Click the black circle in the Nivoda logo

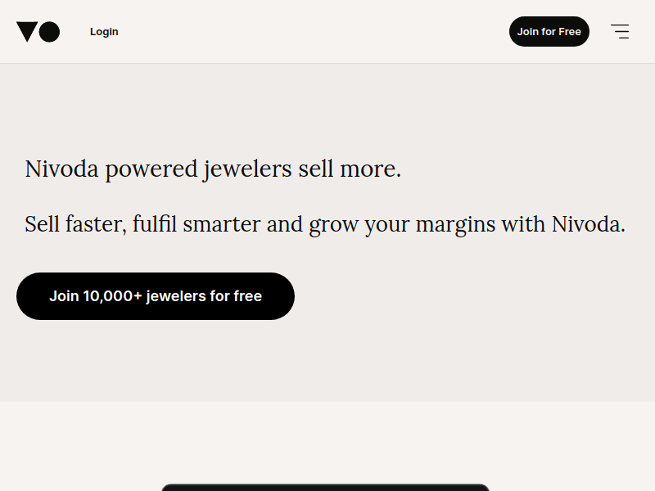[x=50, y=32]
